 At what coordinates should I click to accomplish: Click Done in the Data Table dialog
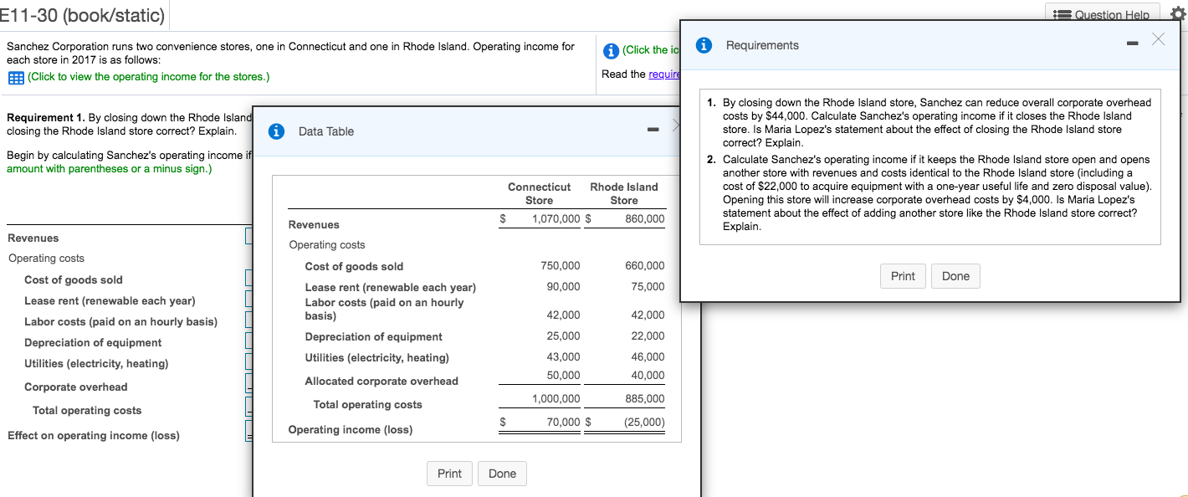point(502,474)
